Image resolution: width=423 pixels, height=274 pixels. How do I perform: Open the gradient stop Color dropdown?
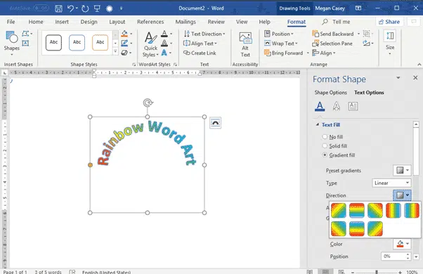402,244
